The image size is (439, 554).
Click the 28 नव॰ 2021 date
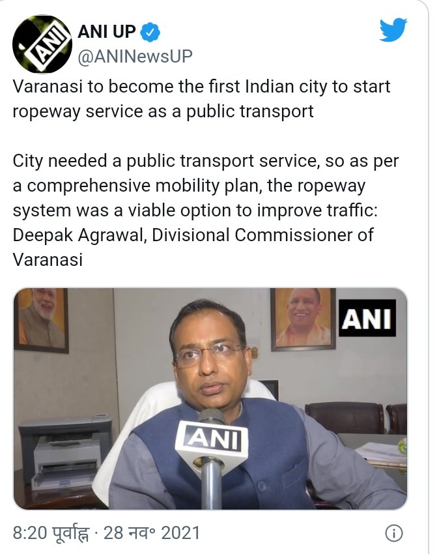[152, 532]
